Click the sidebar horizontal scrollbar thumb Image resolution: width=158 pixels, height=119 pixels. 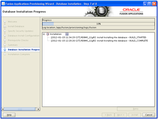point(20,109)
